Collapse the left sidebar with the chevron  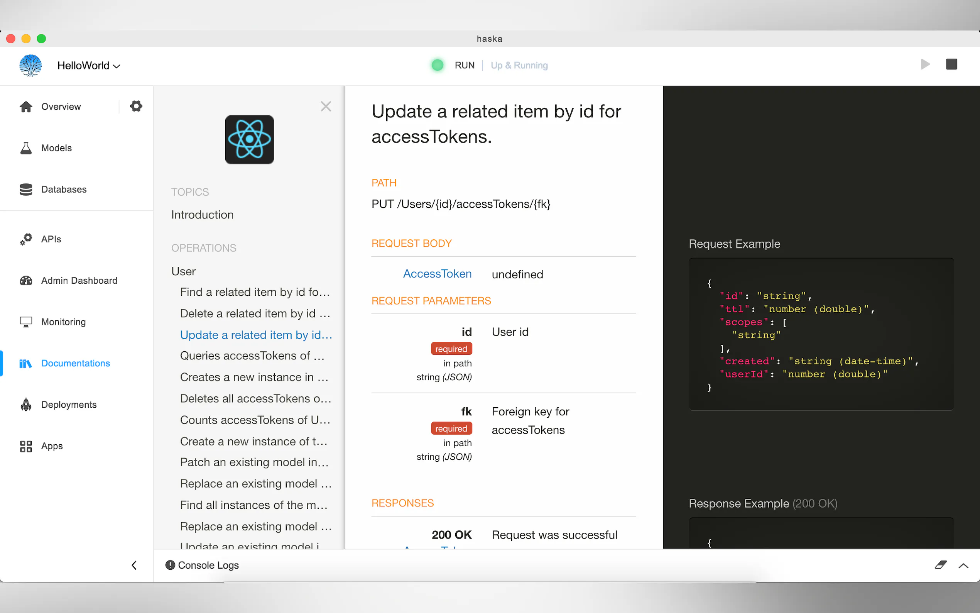[134, 565]
